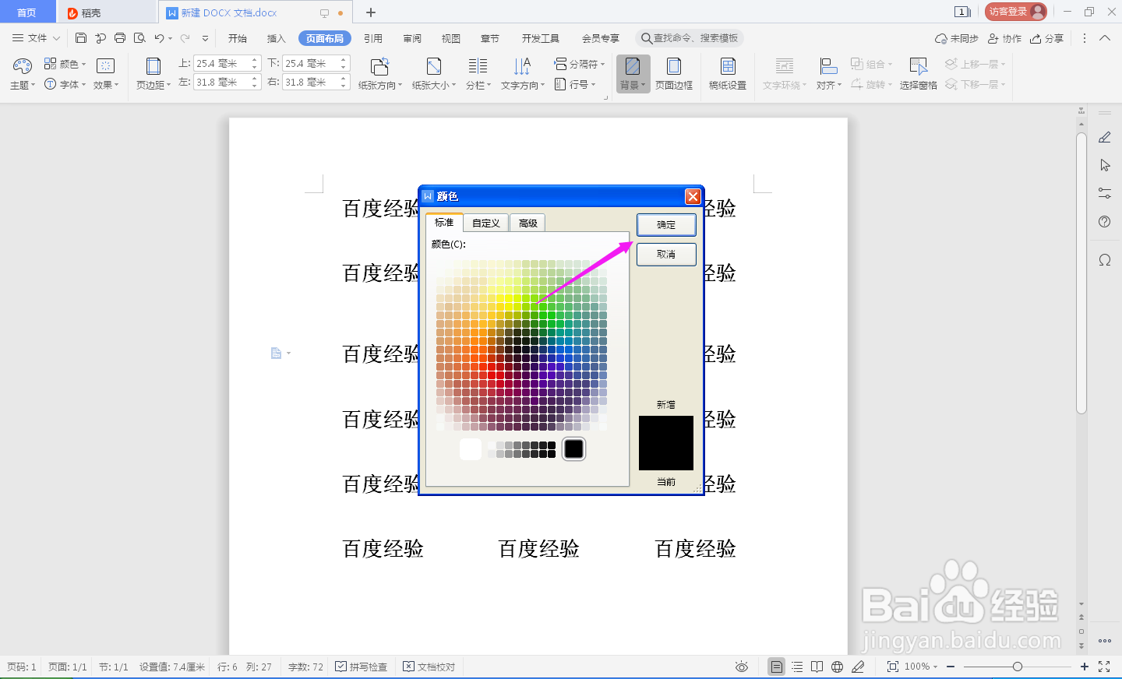
Task: Click the fullscreen icon in status bar
Action: pos(1104,667)
